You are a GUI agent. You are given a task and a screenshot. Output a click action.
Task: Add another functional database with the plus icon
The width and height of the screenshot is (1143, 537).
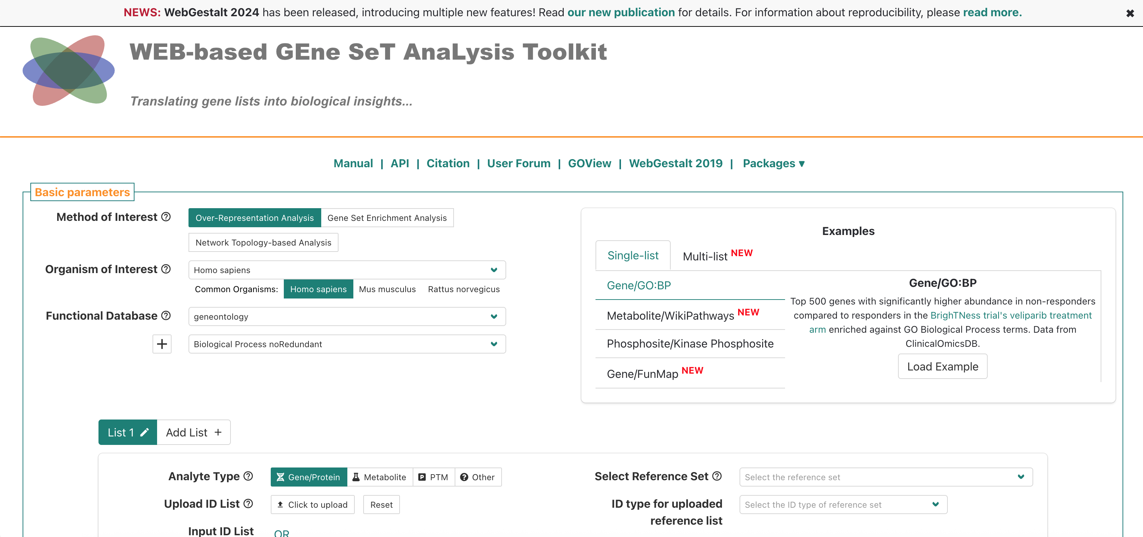coord(162,344)
